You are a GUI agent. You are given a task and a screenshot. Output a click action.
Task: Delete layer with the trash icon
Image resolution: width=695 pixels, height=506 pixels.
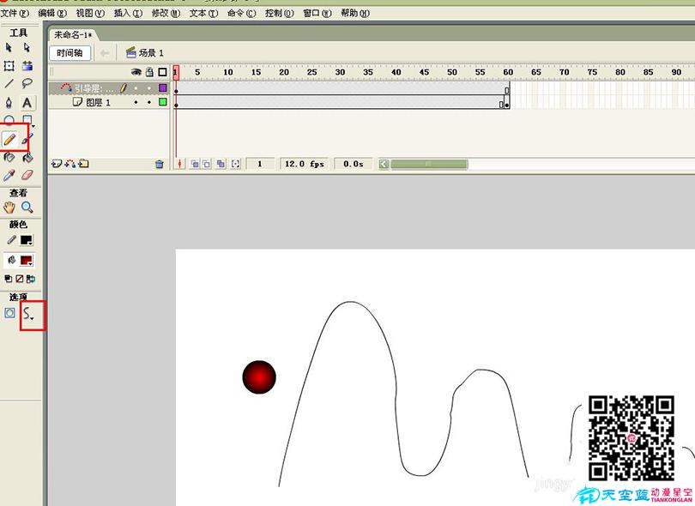click(160, 165)
